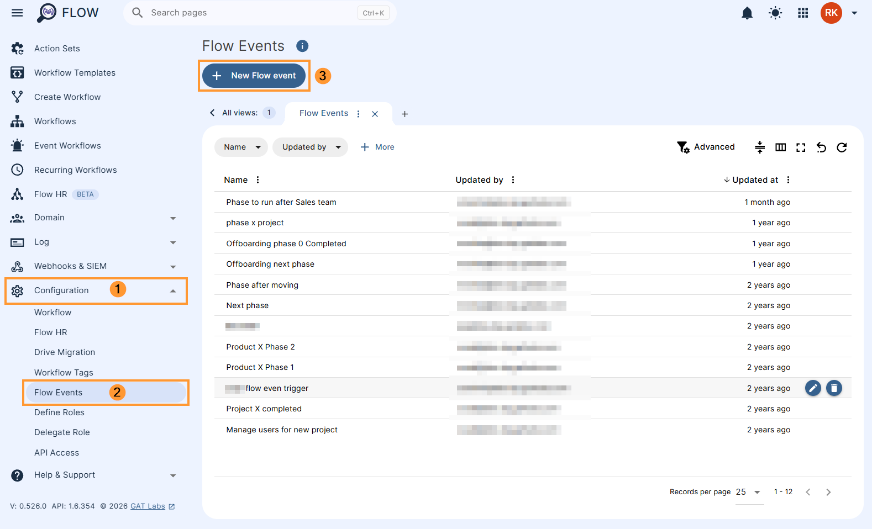
Task: Close the Flow Events view tab
Action: coord(375,114)
